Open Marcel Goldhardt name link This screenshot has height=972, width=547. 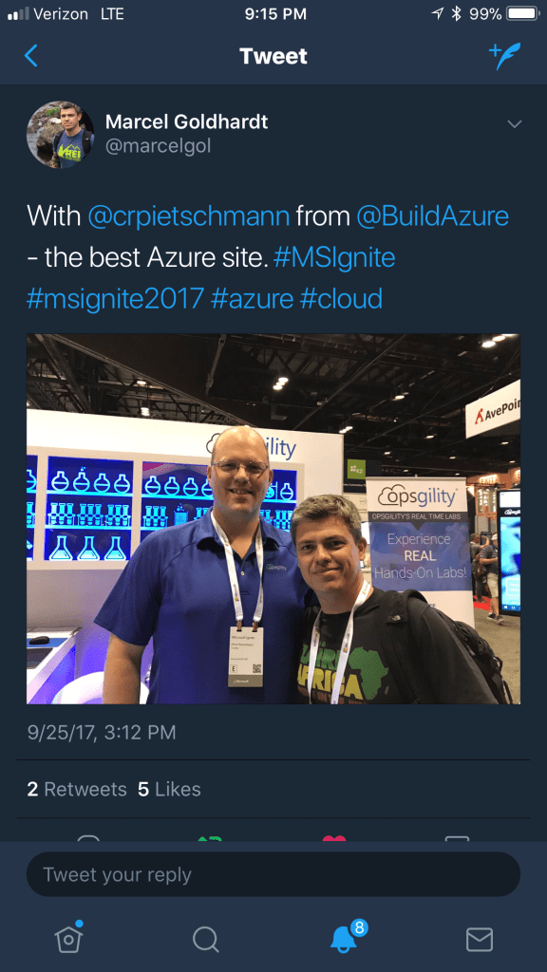coord(187,121)
